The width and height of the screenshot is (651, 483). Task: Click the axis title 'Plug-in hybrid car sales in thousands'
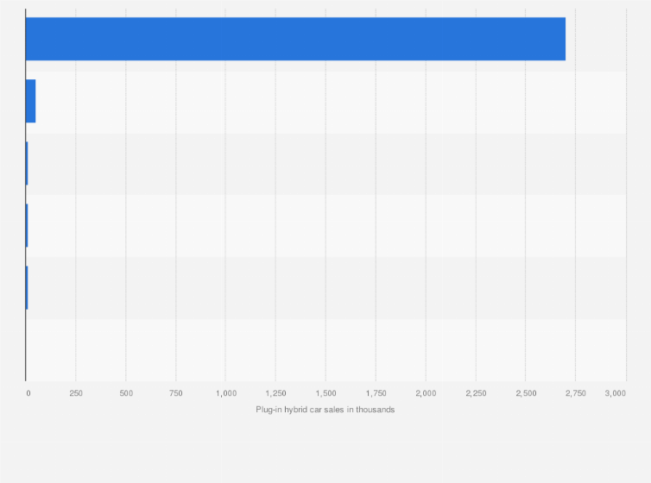325,410
